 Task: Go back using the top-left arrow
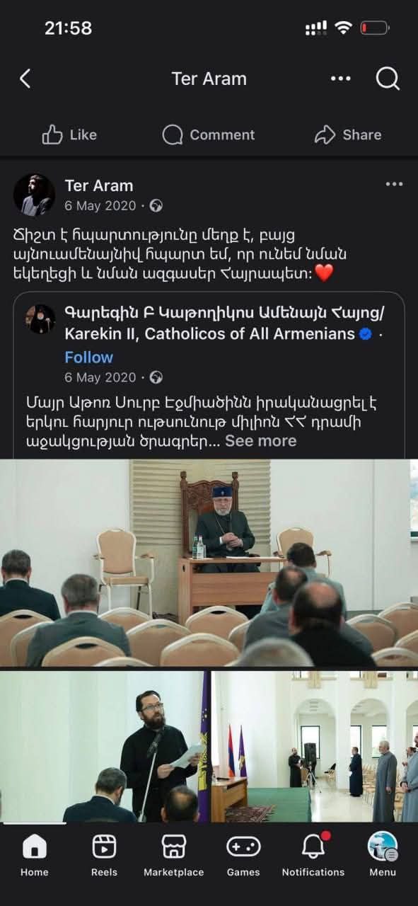click(25, 79)
